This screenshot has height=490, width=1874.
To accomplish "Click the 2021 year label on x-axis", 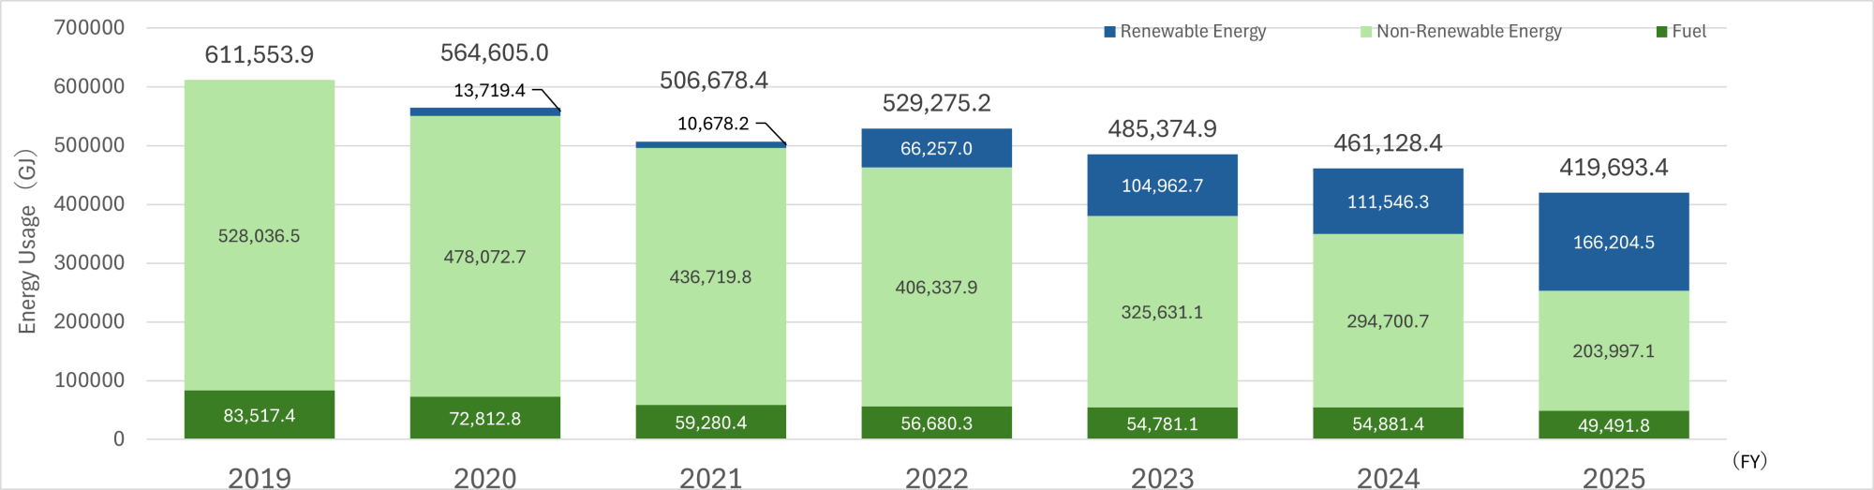I will [710, 478].
